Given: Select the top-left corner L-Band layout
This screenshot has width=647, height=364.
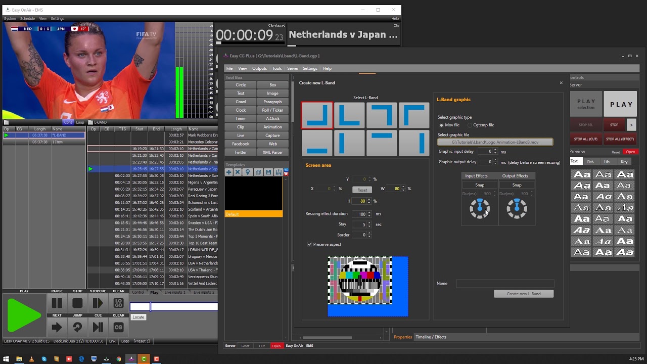Looking at the screenshot, I should coord(414,115).
